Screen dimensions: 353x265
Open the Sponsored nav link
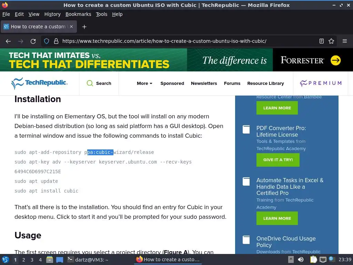tap(172, 84)
